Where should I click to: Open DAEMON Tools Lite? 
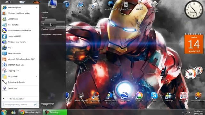[20, 65]
